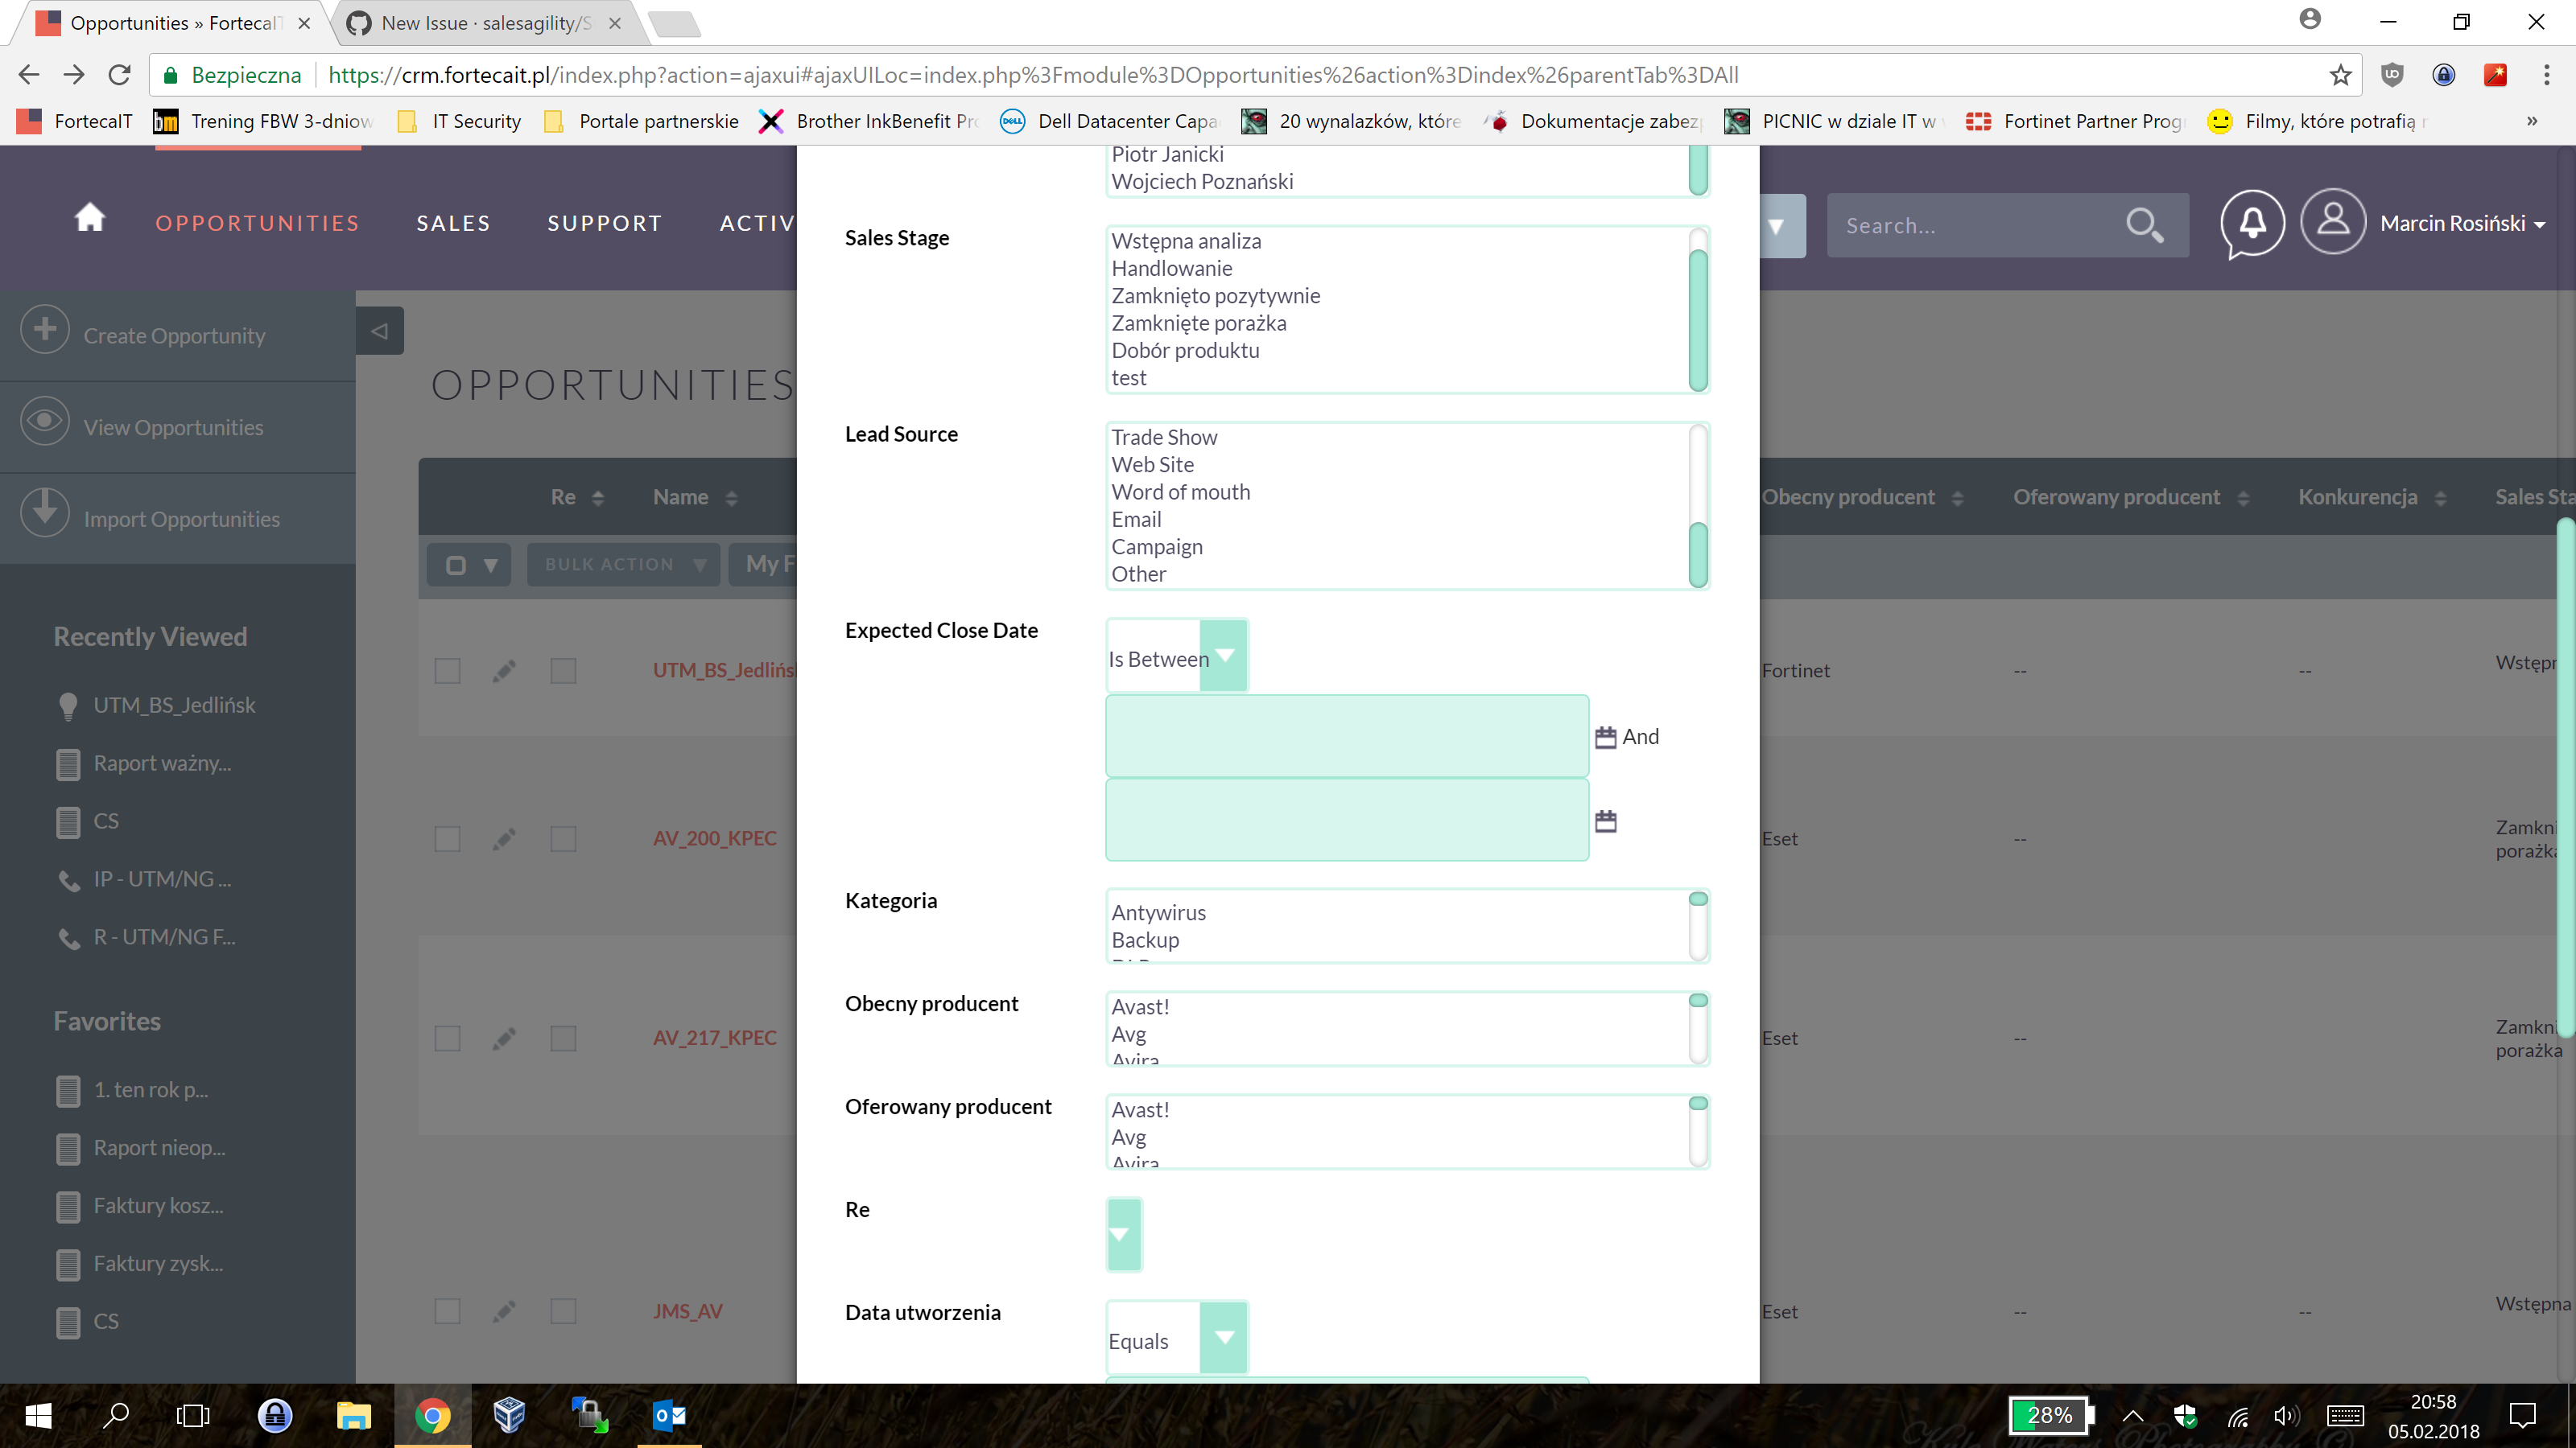Check the checkbox beside UTM_BS_Jedliński row
The width and height of the screenshot is (2576, 1448).
click(x=447, y=671)
